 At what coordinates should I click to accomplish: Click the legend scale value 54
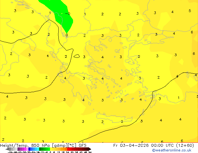[90, 152]
